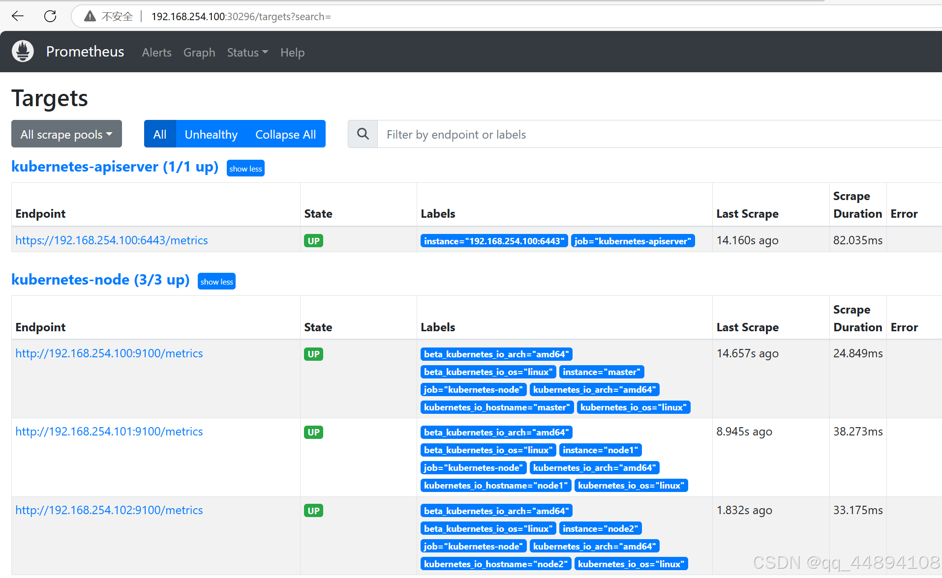Click kubernetes-apiserver (1/1 up) heading

click(x=115, y=167)
